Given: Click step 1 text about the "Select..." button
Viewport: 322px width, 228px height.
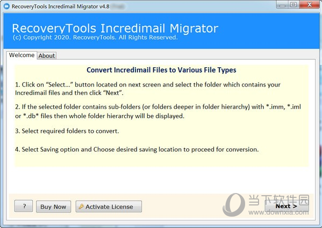Looking at the screenshot, I should 148,89.
